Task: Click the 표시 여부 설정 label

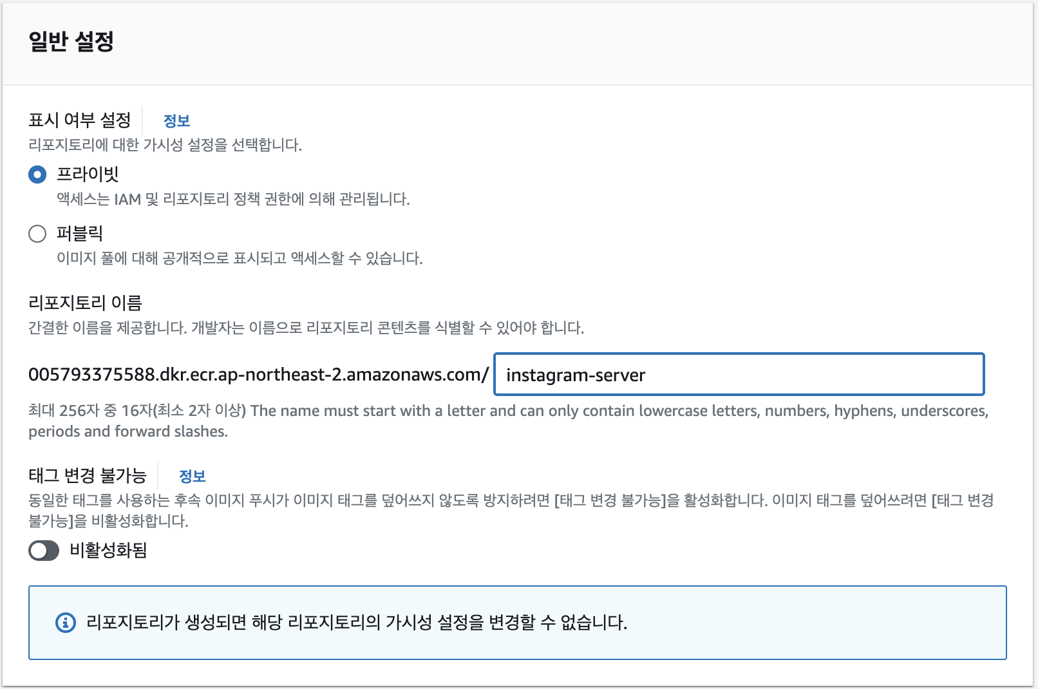Action: click(80, 120)
